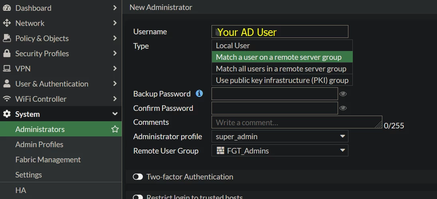This screenshot has width=437, height=199.
Task: Select Local User type
Action: 282,45
